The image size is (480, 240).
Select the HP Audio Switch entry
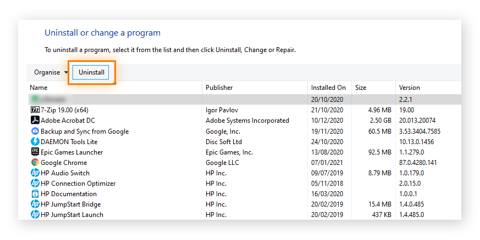coord(65,173)
